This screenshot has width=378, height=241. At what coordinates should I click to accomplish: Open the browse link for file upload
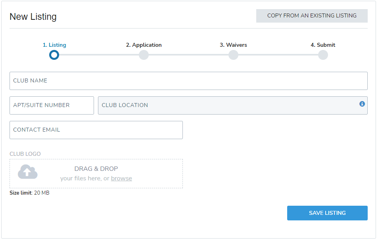121,178
